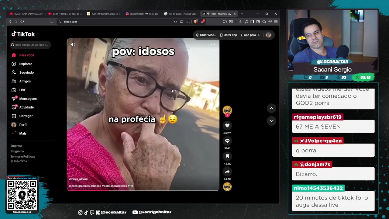
Task: Click the browser forward arrow
Action: tap(16, 22)
